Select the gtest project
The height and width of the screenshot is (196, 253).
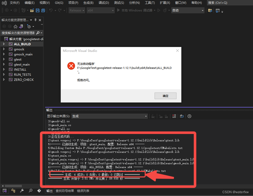click(18, 59)
